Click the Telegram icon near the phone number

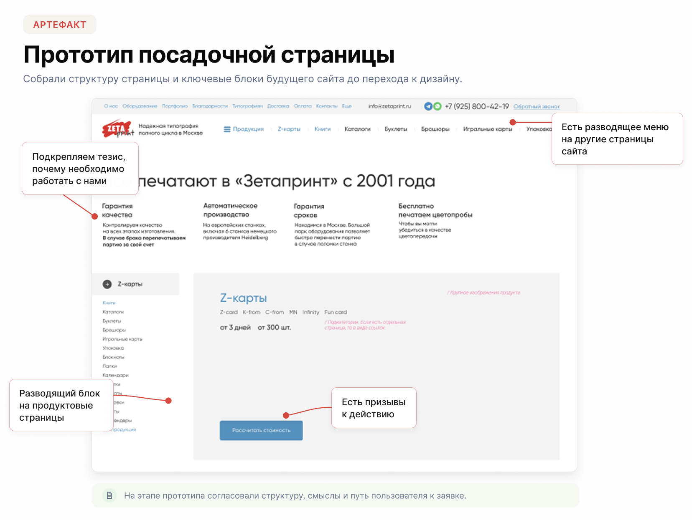428,106
